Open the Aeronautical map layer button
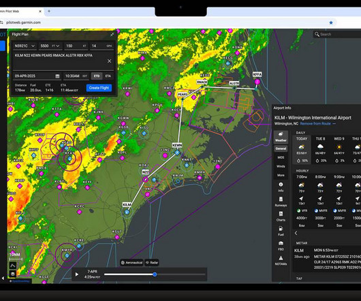361x301 pixels. [131, 263]
